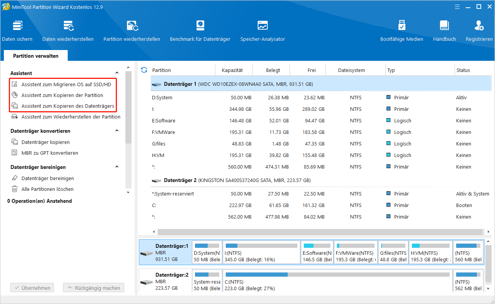Open the Handbuch
This screenshot has width=495, height=304.
[x=444, y=31]
